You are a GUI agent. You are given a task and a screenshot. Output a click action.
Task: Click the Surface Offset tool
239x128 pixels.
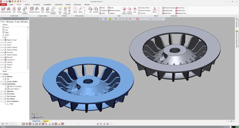(x=144, y=8)
